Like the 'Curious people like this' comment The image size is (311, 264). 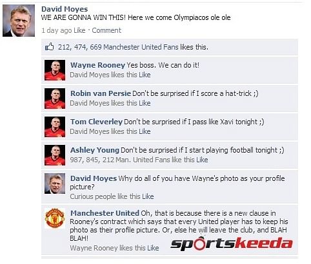pyautogui.click(x=148, y=196)
